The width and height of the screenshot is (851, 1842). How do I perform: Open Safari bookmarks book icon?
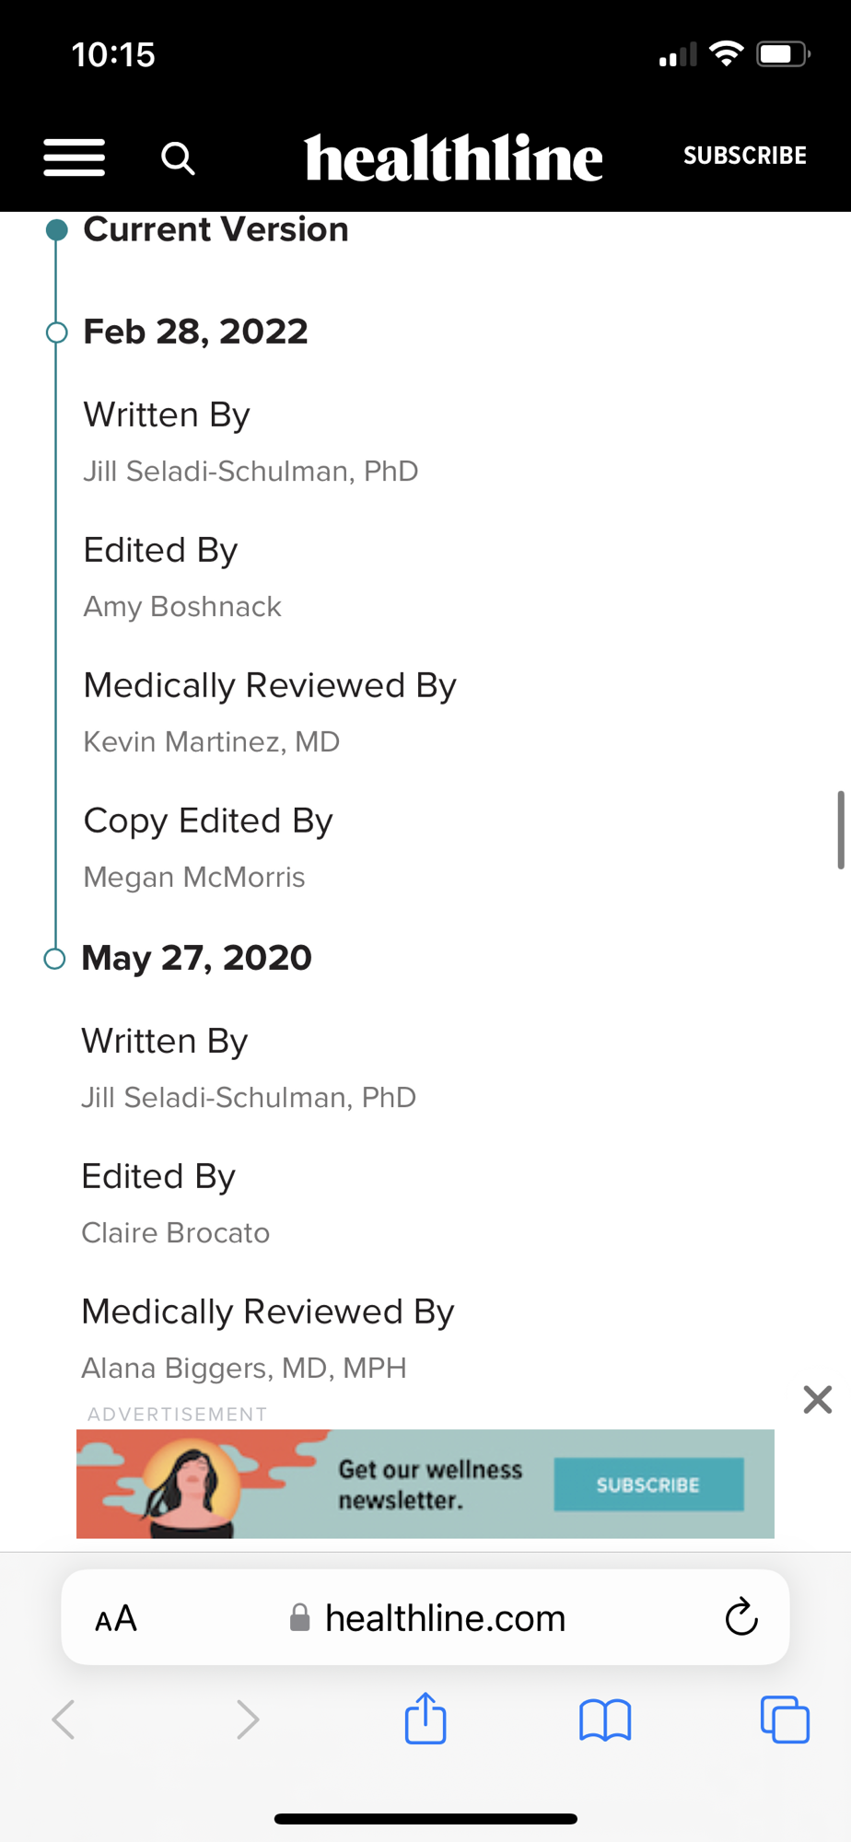605,1720
